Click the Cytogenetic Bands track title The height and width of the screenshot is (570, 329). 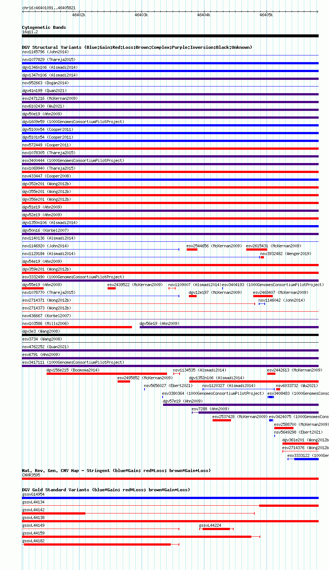44,27
